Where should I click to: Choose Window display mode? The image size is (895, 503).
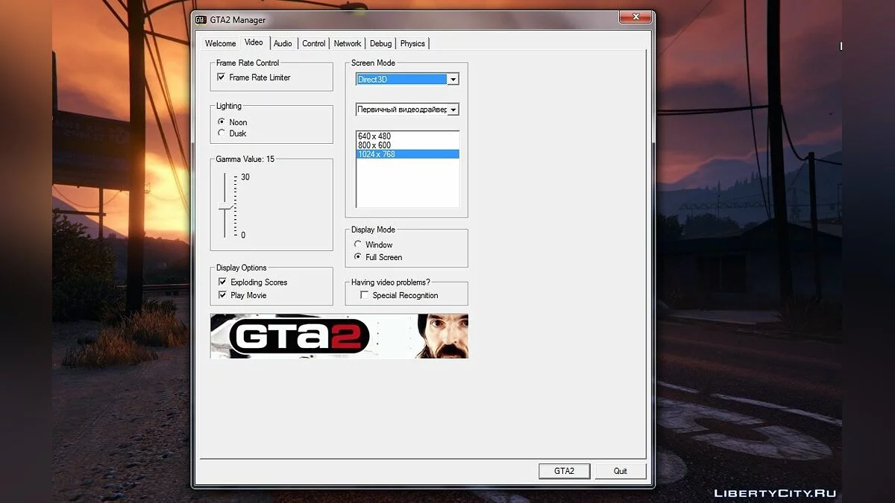[358, 244]
